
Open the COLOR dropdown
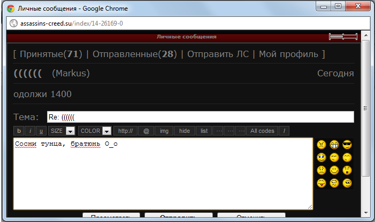click(x=94, y=131)
